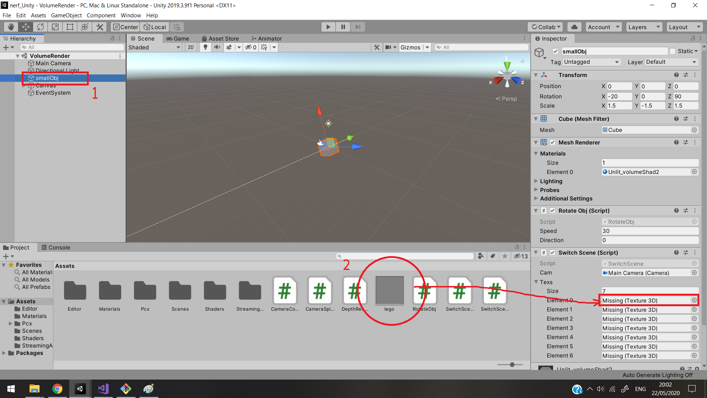The height and width of the screenshot is (398, 707).
Task: Enable the Static checkbox
Action: [673, 51]
